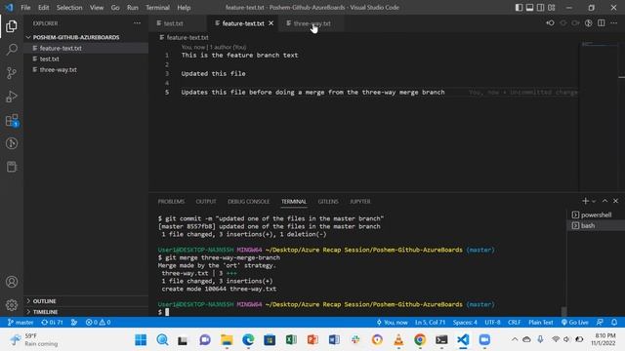
Task: Open the Search view in activity bar
Action: [12, 50]
